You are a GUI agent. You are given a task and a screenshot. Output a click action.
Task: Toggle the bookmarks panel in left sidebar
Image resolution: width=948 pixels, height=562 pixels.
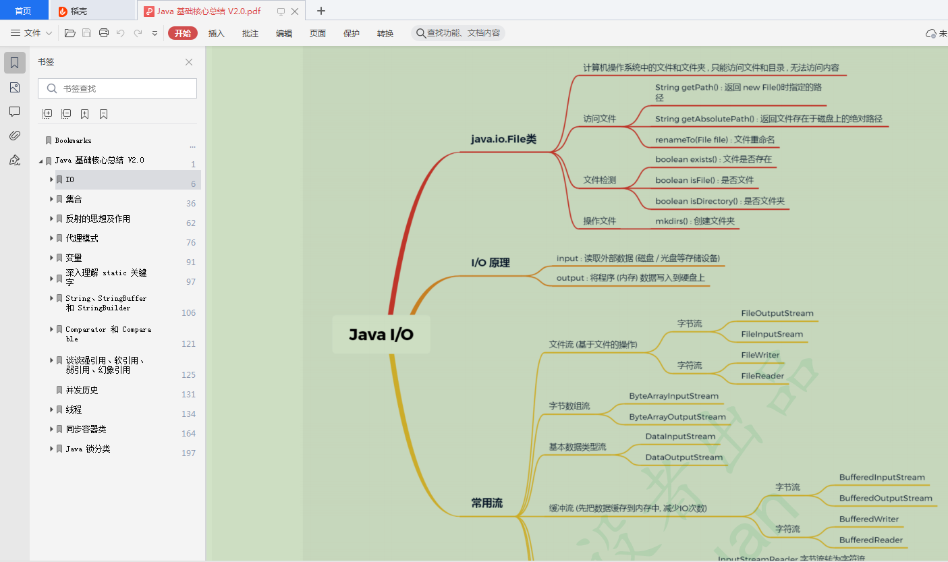pyautogui.click(x=14, y=62)
